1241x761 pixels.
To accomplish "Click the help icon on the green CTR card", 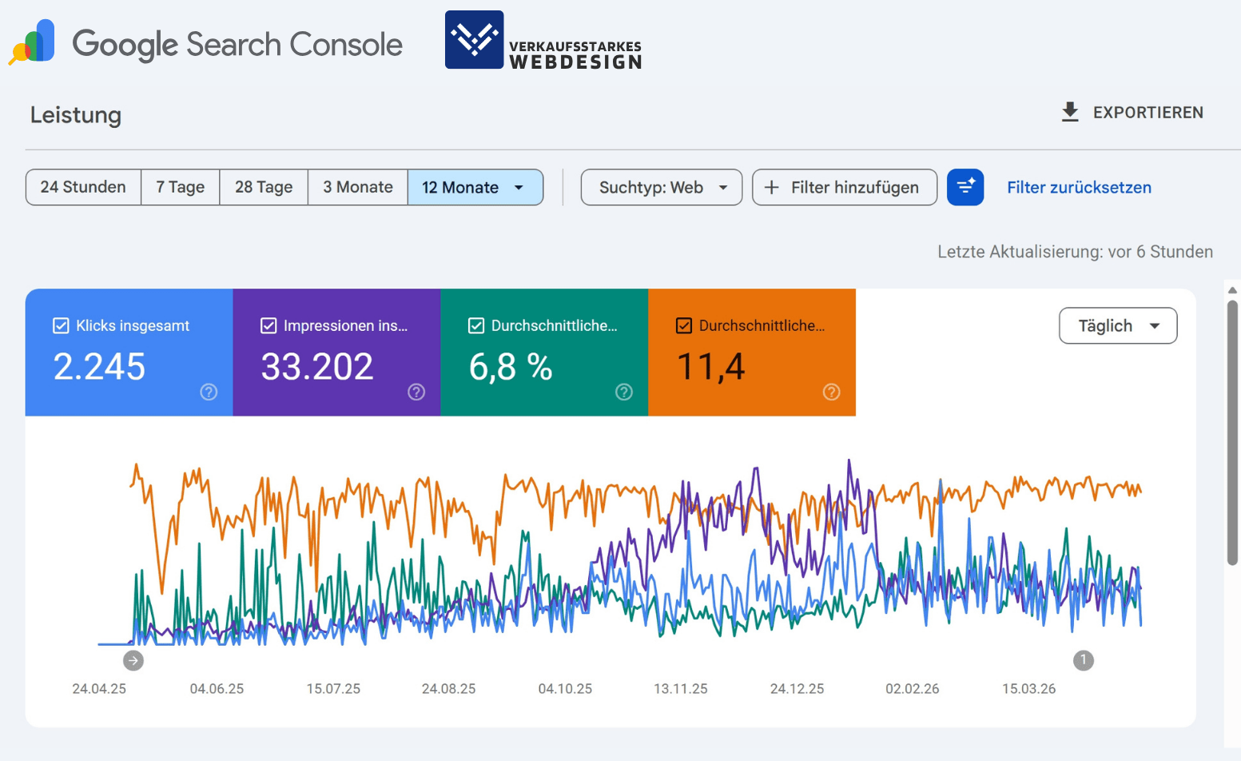I will point(624,392).
